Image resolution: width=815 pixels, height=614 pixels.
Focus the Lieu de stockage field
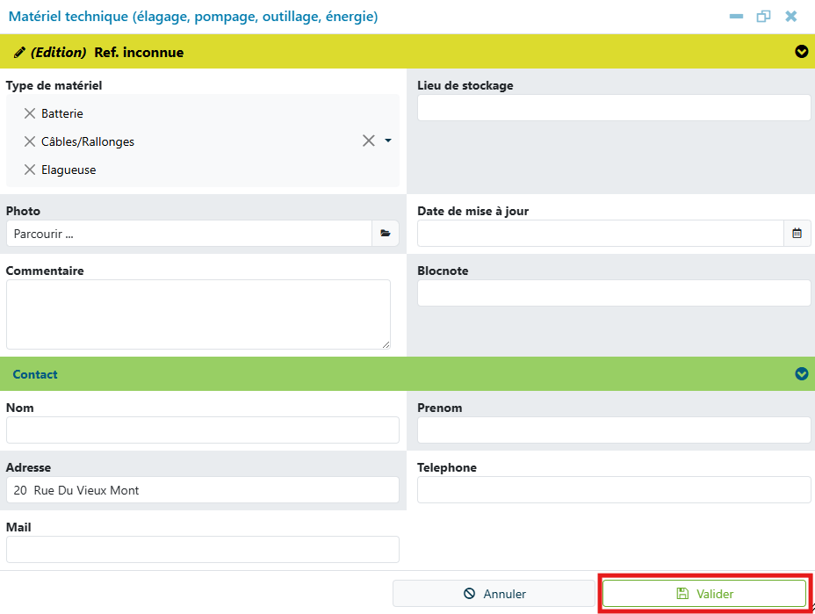pyautogui.click(x=614, y=108)
